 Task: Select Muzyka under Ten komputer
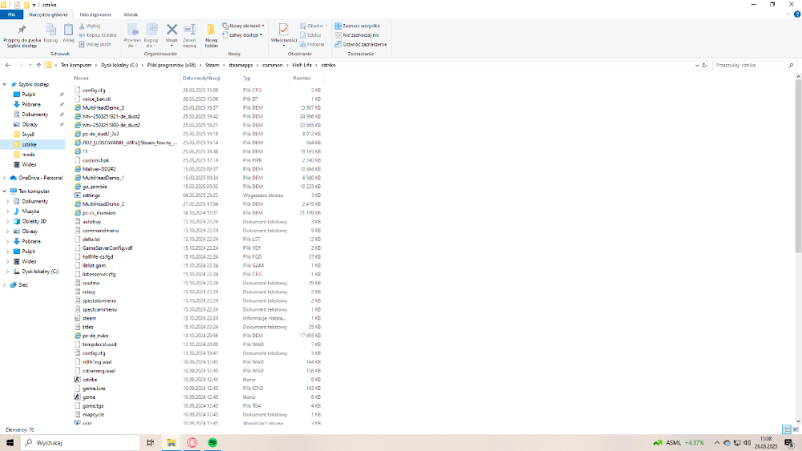point(30,211)
